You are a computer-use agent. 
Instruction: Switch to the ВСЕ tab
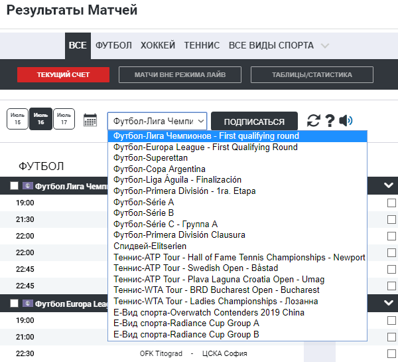point(78,46)
